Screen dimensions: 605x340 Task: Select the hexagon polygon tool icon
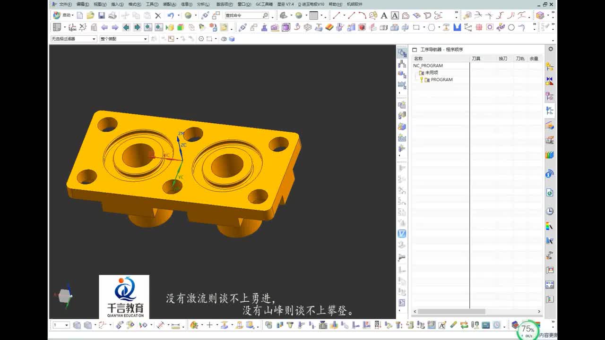pyautogui.click(x=432, y=27)
